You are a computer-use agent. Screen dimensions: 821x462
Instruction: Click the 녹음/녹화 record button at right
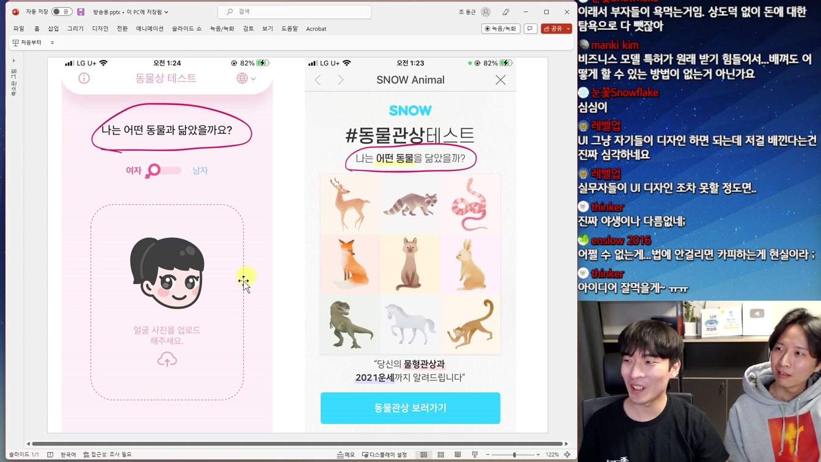[500, 29]
